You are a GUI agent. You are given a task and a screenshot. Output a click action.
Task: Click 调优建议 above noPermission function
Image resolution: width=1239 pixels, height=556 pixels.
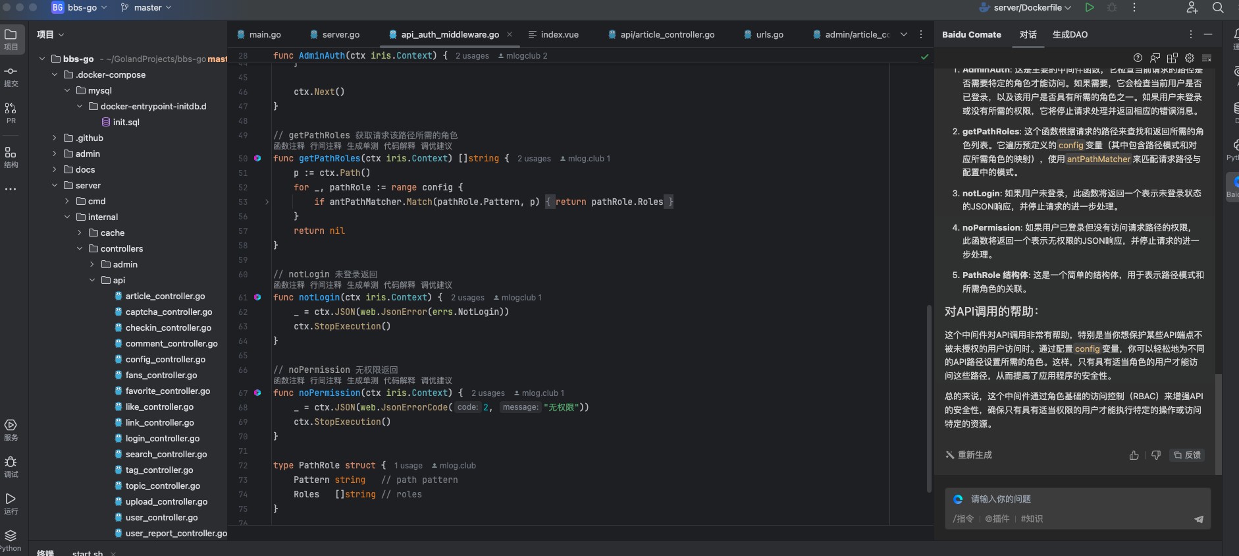pyautogui.click(x=436, y=381)
